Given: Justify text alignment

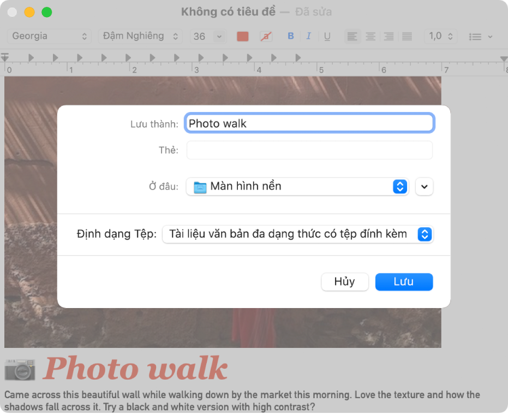Looking at the screenshot, I should (407, 36).
